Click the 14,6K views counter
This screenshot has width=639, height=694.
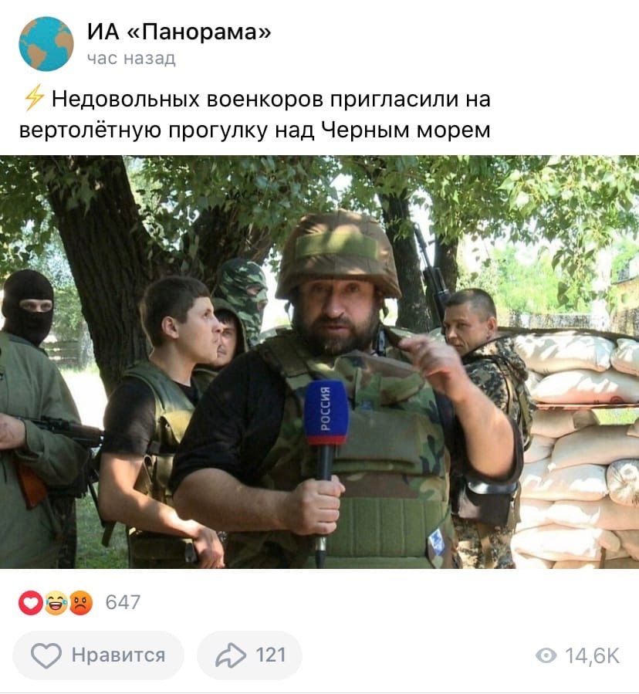tap(593, 655)
